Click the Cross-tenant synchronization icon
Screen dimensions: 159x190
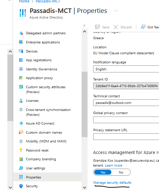click(x=21, y=110)
